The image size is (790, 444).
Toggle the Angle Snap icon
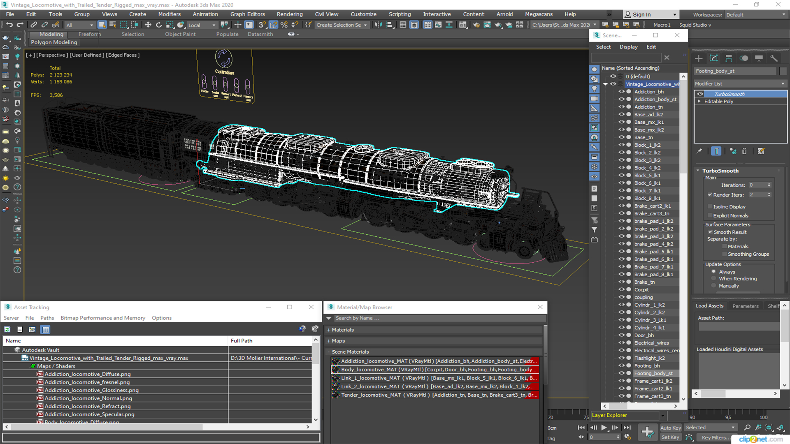274,25
